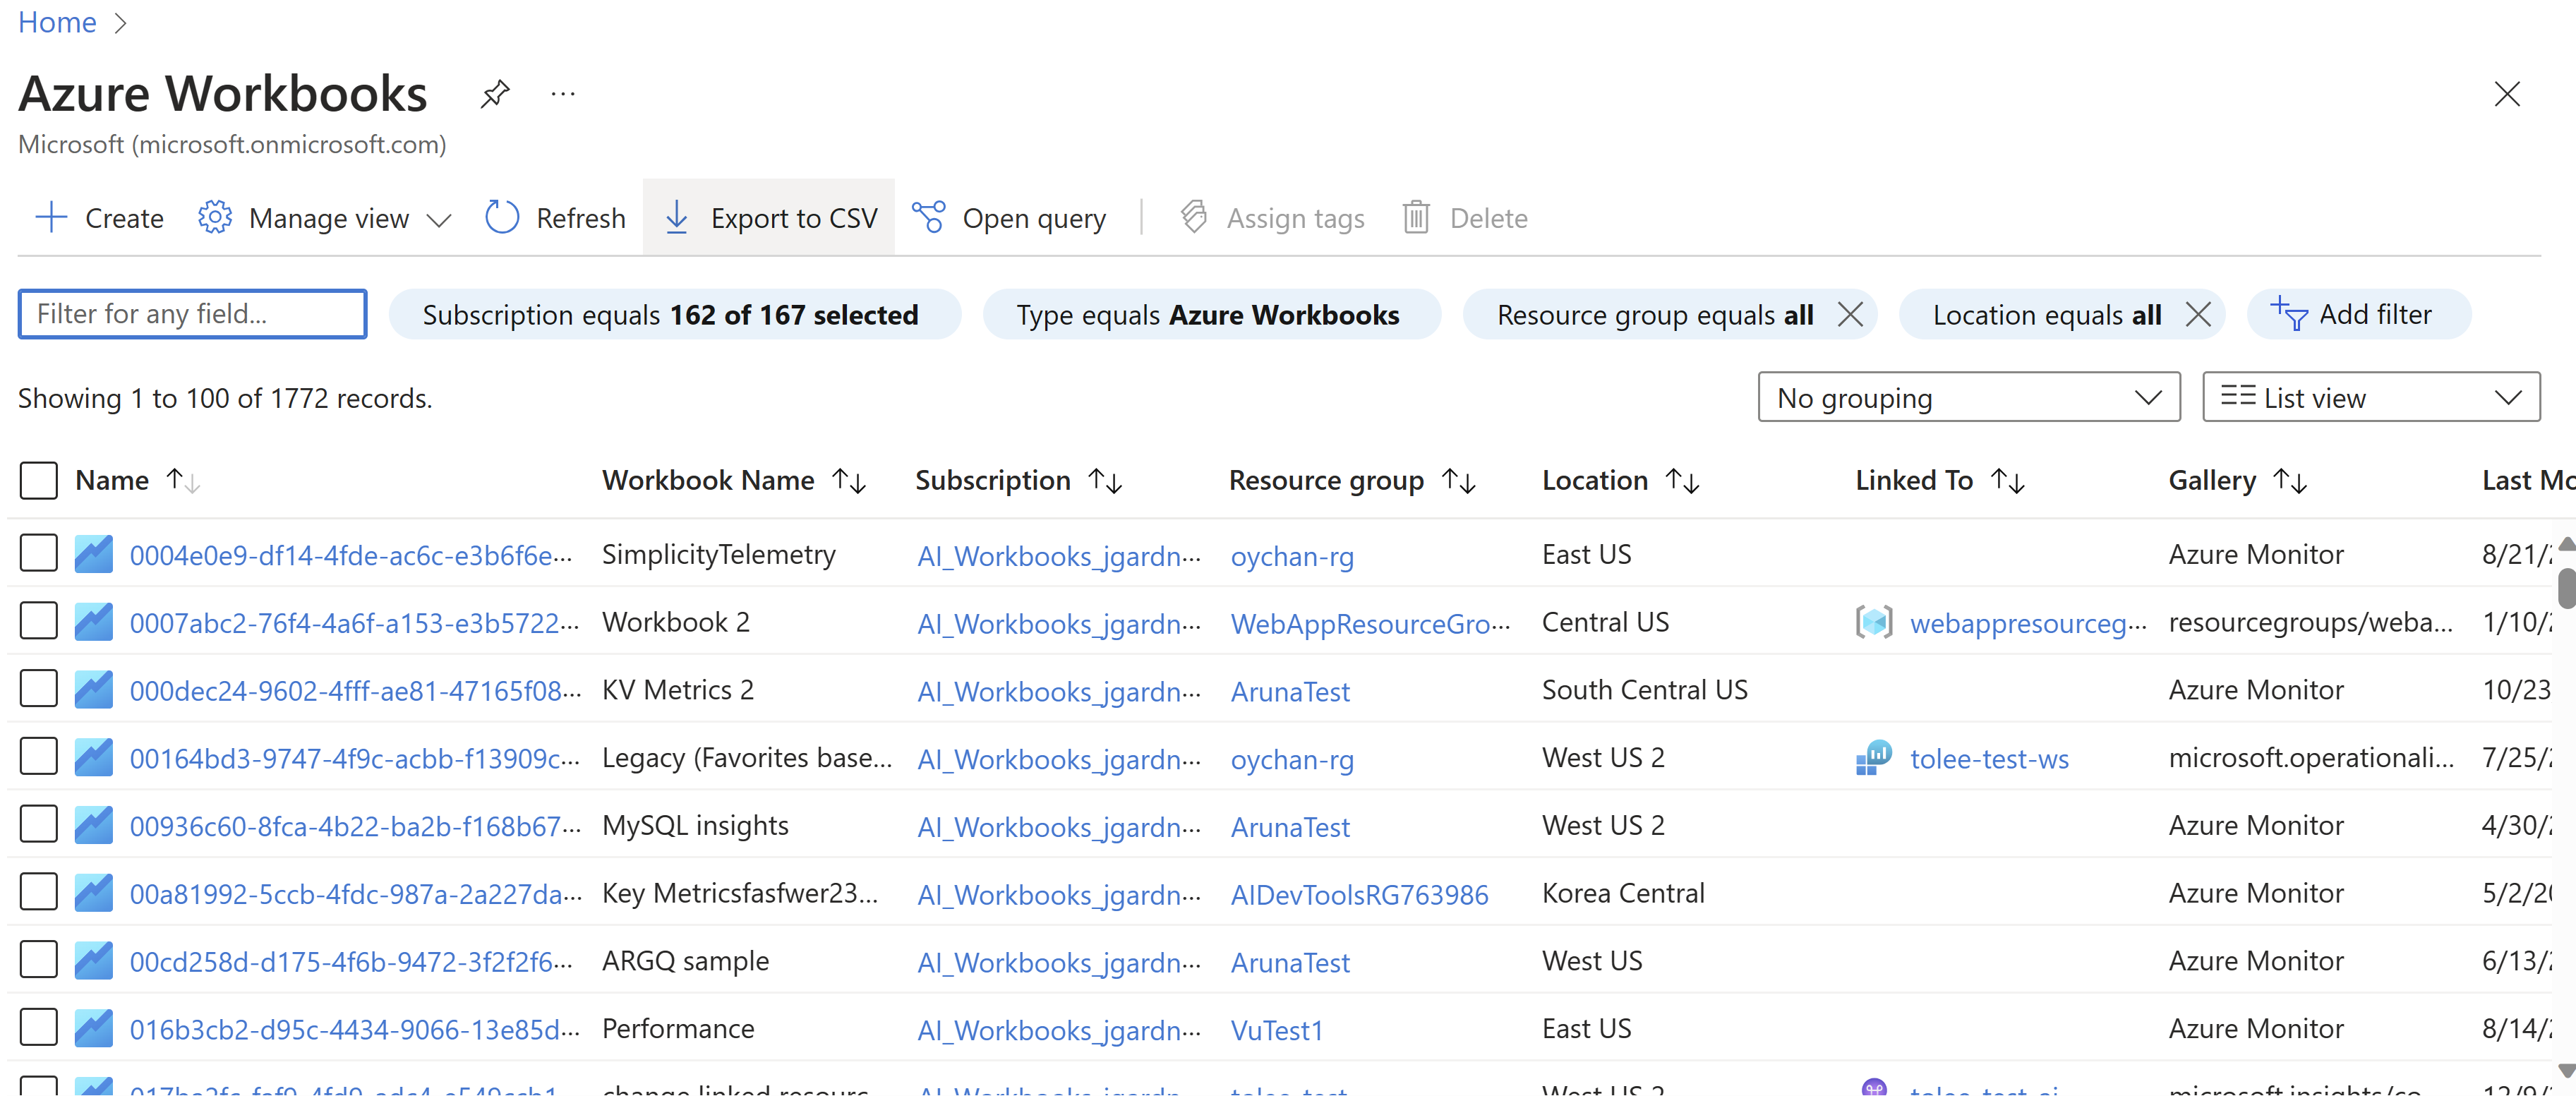Tick the ARGQ sample row checkbox
Screen dimensions: 2576x1096
coord(39,960)
